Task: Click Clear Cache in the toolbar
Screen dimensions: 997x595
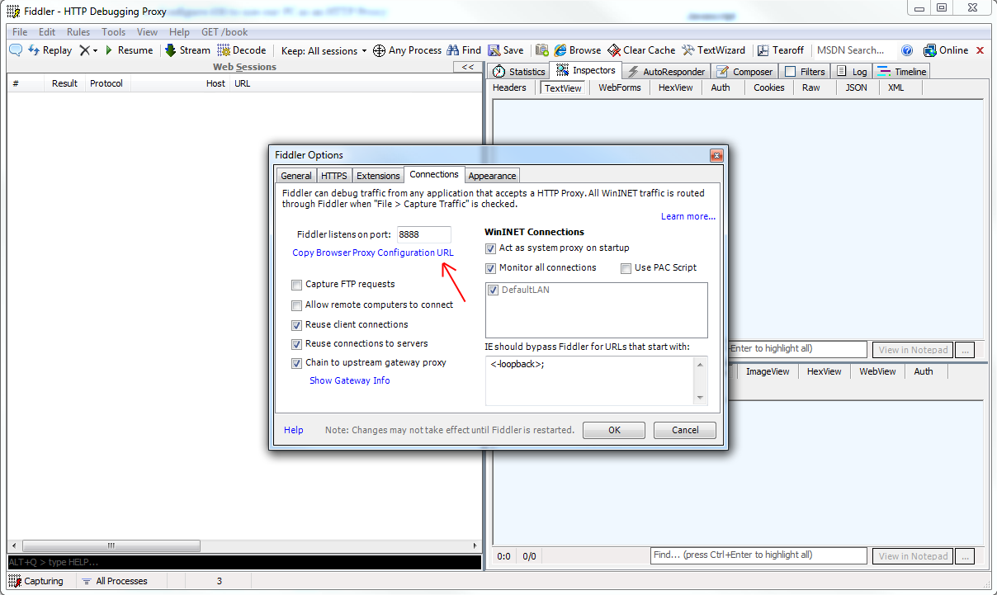Action: (x=642, y=50)
